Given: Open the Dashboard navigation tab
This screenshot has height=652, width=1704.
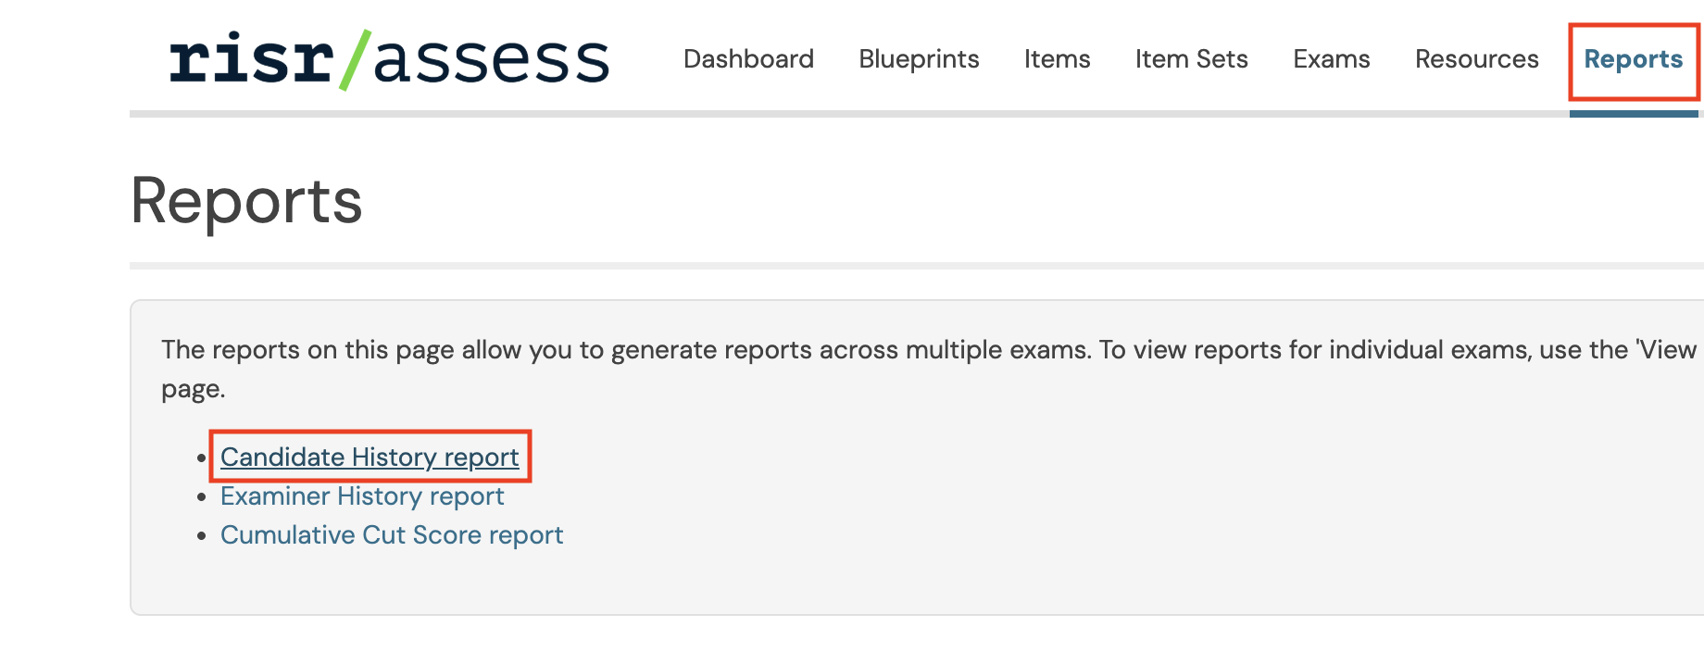Looking at the screenshot, I should (x=748, y=59).
